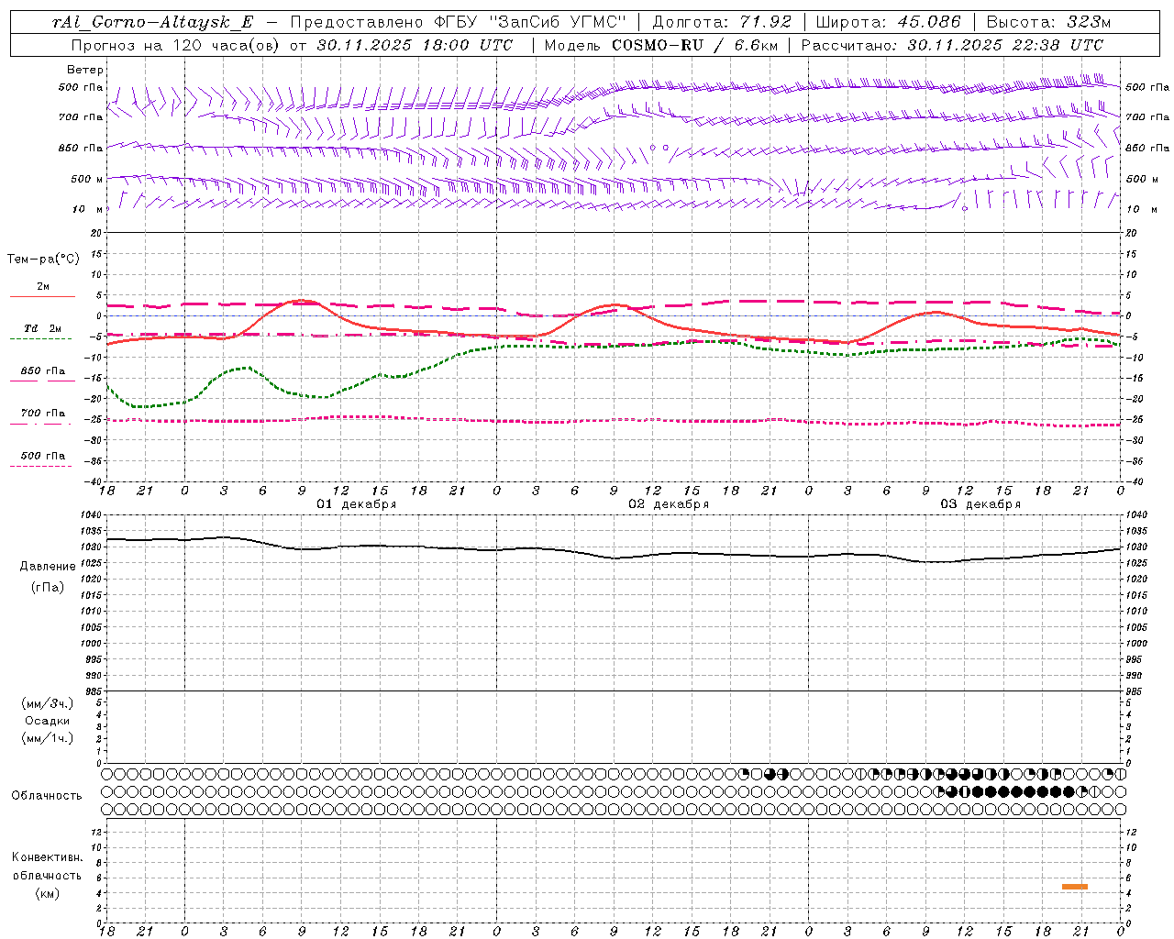Click the 850 гПа temperature legend label
This screenshot has height=939, width=1174.
(43, 370)
